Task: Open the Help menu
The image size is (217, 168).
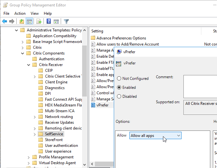Action: (x=48, y=13)
